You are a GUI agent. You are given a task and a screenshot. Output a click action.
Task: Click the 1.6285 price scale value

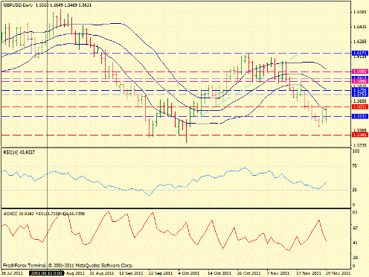click(x=360, y=42)
